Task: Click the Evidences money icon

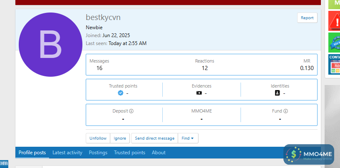Action: (x=199, y=93)
